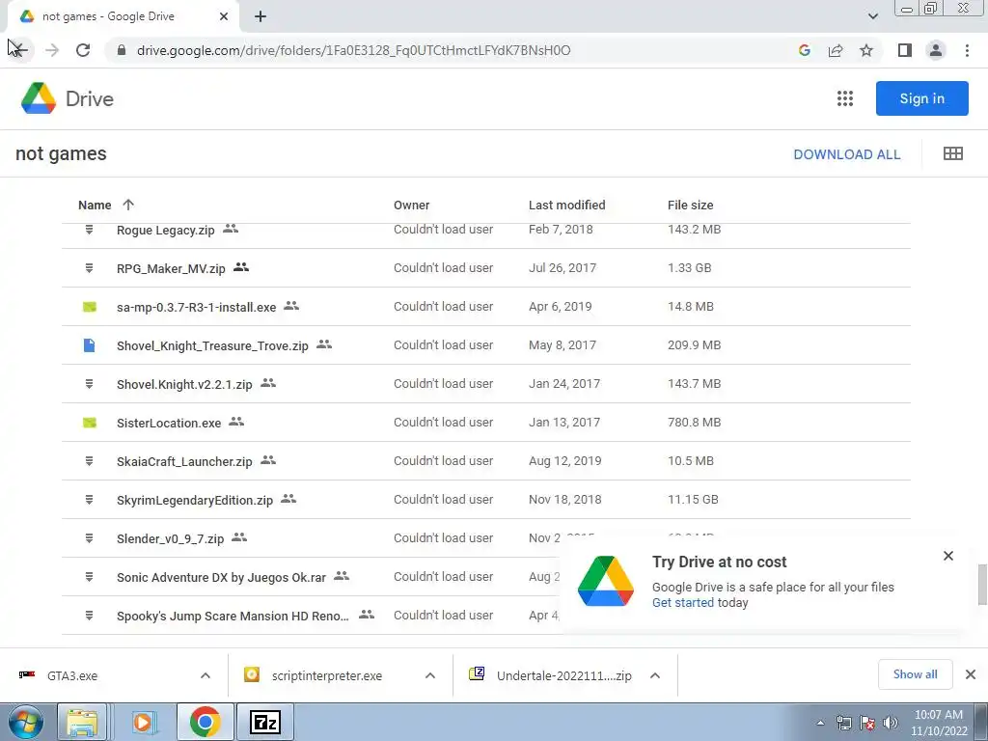Select Slender_v0_9_7.zip file name
Image resolution: width=988 pixels, height=741 pixels.
(x=170, y=538)
